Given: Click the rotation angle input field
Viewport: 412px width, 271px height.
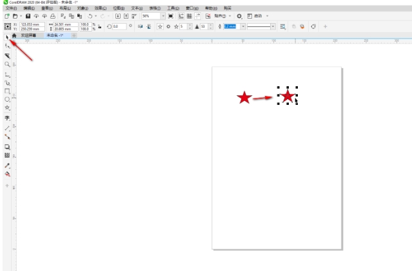Looking at the screenshot, I should click(x=120, y=26).
